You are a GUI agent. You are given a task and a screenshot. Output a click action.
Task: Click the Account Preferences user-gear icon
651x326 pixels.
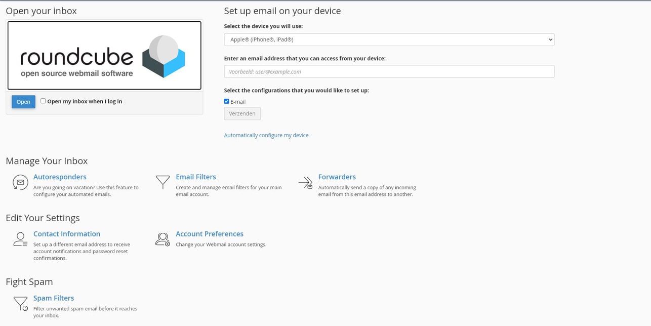tap(162, 239)
